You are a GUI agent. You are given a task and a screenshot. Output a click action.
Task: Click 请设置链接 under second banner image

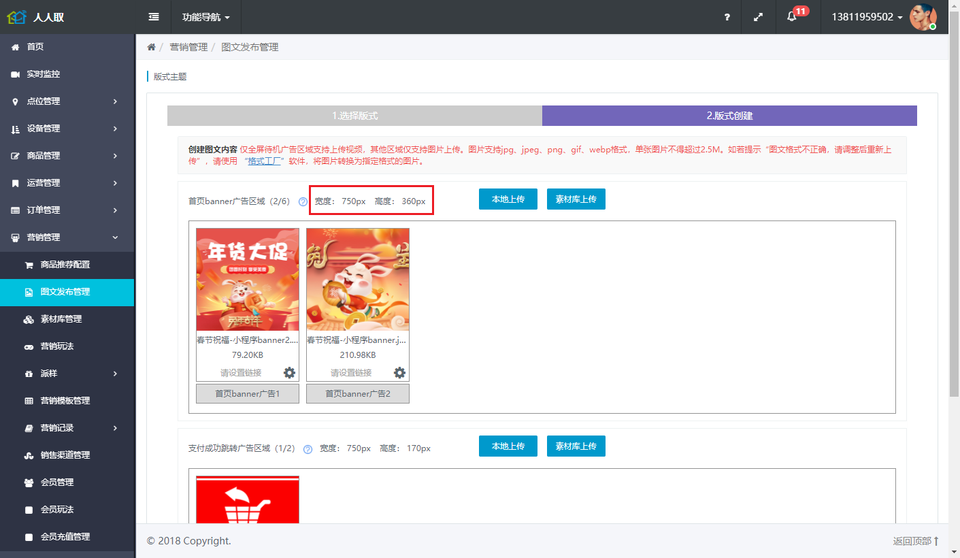pos(351,373)
